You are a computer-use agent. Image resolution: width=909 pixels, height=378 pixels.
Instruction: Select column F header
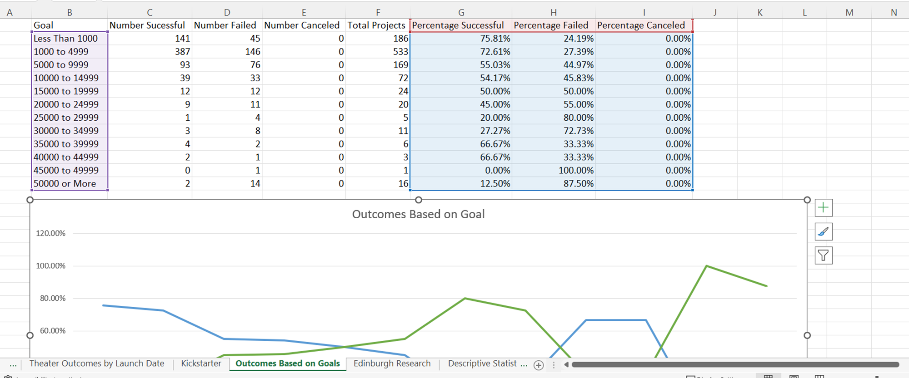[x=378, y=13]
